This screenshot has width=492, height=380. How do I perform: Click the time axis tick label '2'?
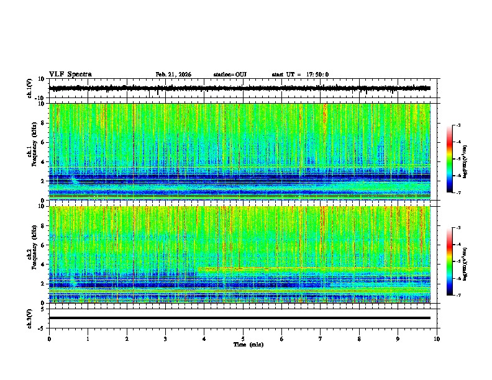click(127, 339)
